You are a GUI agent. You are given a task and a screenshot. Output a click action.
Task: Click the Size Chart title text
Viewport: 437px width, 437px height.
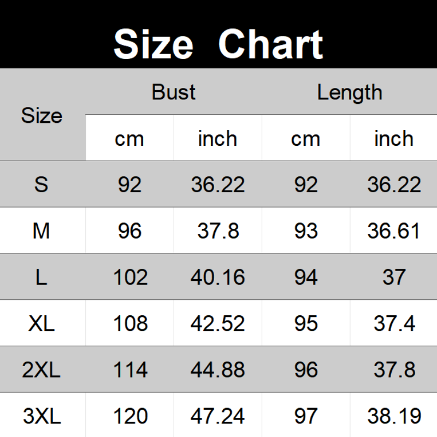(218, 44)
